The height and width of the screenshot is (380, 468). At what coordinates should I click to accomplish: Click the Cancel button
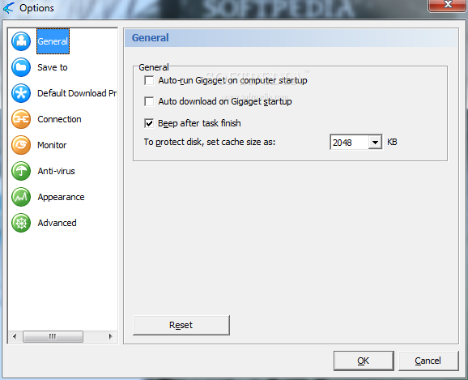[x=428, y=361]
